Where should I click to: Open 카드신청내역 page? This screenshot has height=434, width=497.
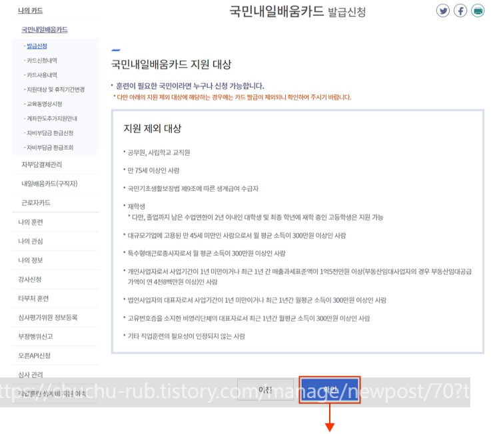[x=41, y=61]
